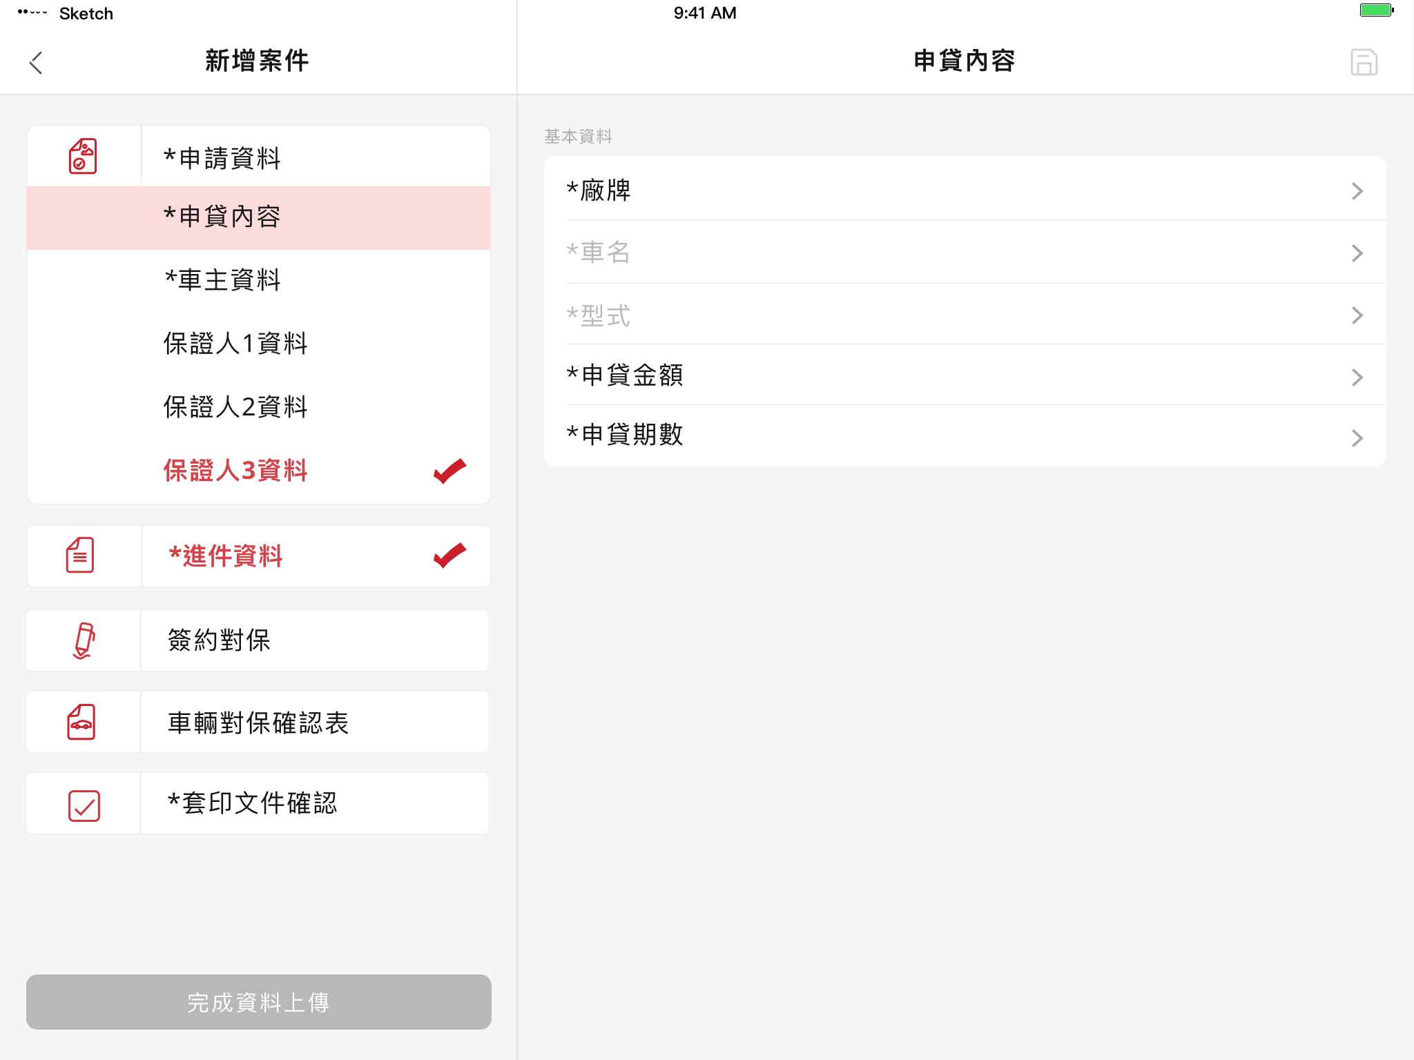Tap the 申貸內容 page title
Image resolution: width=1414 pixels, height=1060 pixels.
[x=965, y=61]
